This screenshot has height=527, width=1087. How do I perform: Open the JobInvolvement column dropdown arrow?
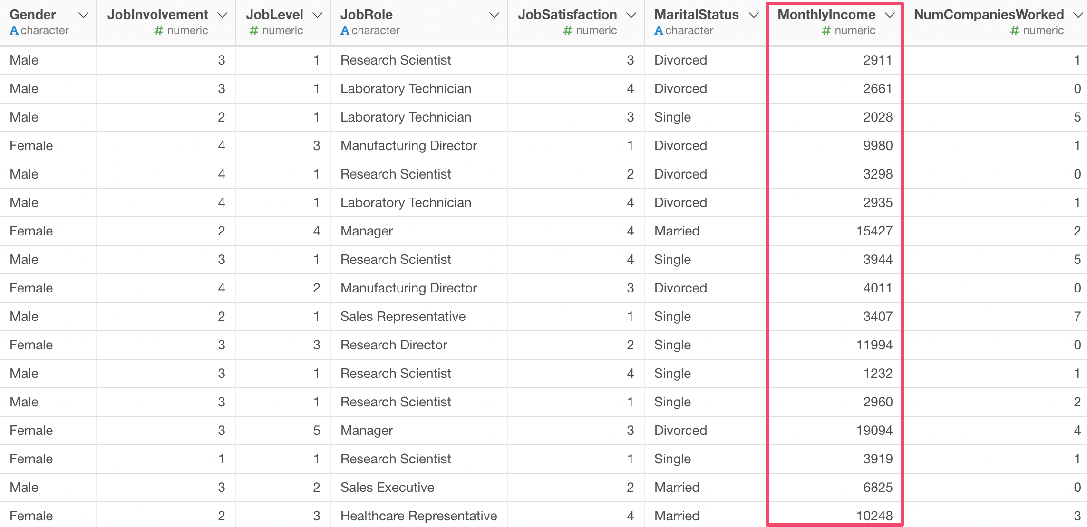[x=222, y=15]
